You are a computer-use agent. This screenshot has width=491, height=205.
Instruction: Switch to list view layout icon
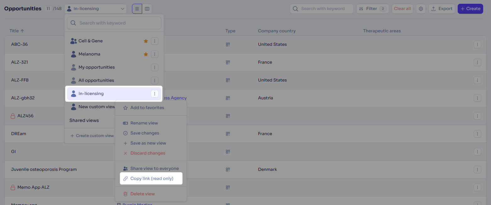pyautogui.click(x=137, y=9)
